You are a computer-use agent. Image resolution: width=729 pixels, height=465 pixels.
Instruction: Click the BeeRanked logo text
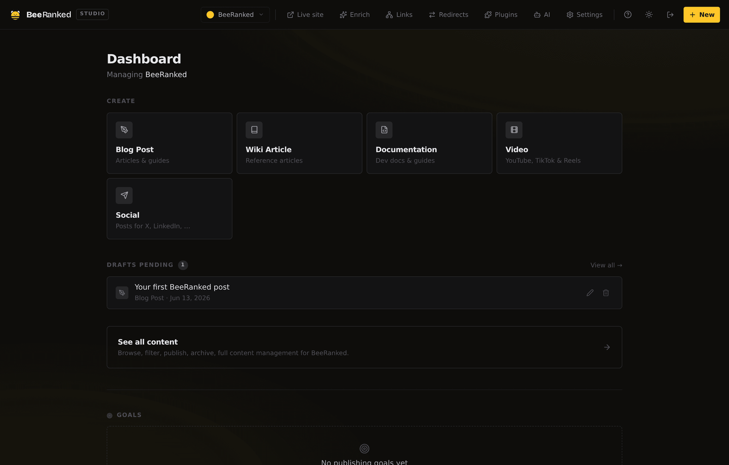point(49,15)
